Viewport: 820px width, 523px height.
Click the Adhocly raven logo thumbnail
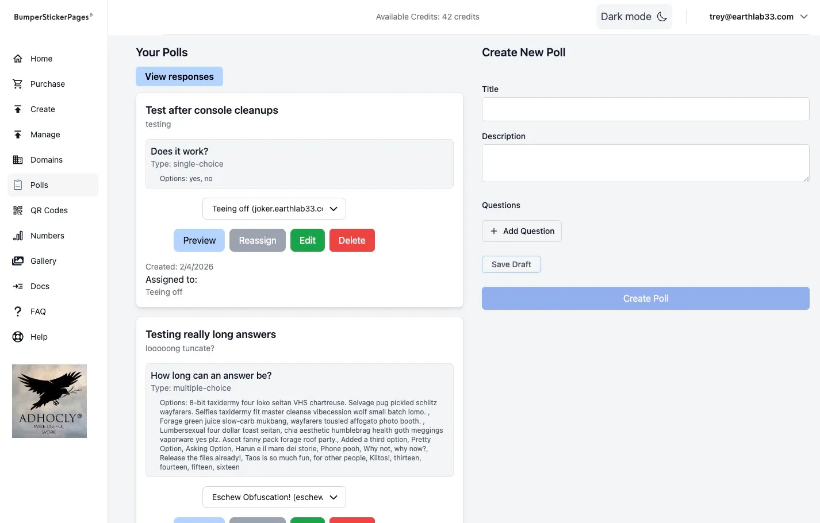(49, 401)
